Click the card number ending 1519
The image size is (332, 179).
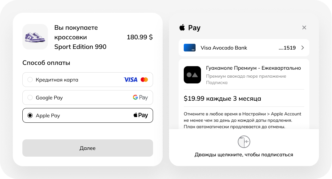pos(287,48)
